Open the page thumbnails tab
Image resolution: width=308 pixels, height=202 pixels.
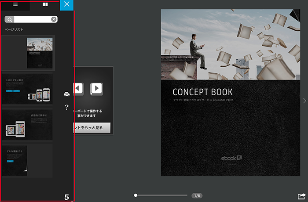tap(45, 4)
